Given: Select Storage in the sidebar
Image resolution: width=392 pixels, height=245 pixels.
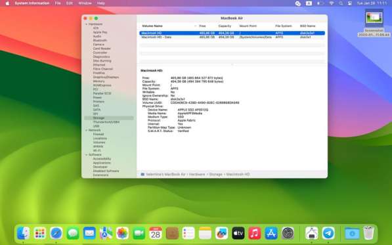Looking at the screenshot, I should pyautogui.click(x=109, y=118).
